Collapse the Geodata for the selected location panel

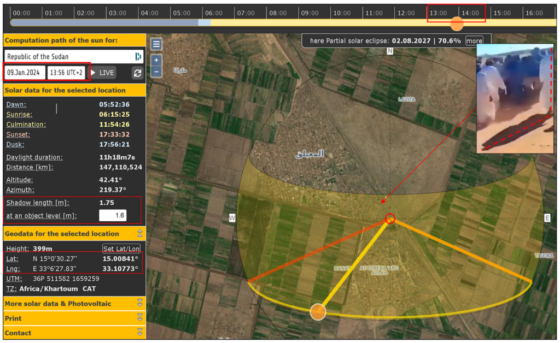click(139, 234)
